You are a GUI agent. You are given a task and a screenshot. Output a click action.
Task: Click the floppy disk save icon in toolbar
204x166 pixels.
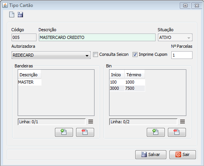[20, 15]
